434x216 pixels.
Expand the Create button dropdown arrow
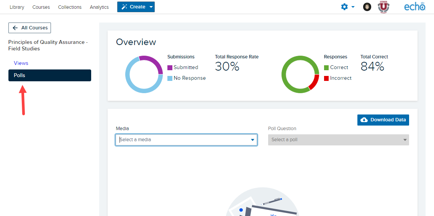click(151, 7)
